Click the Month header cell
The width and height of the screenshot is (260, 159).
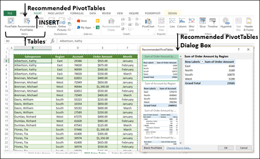[x=127, y=57]
